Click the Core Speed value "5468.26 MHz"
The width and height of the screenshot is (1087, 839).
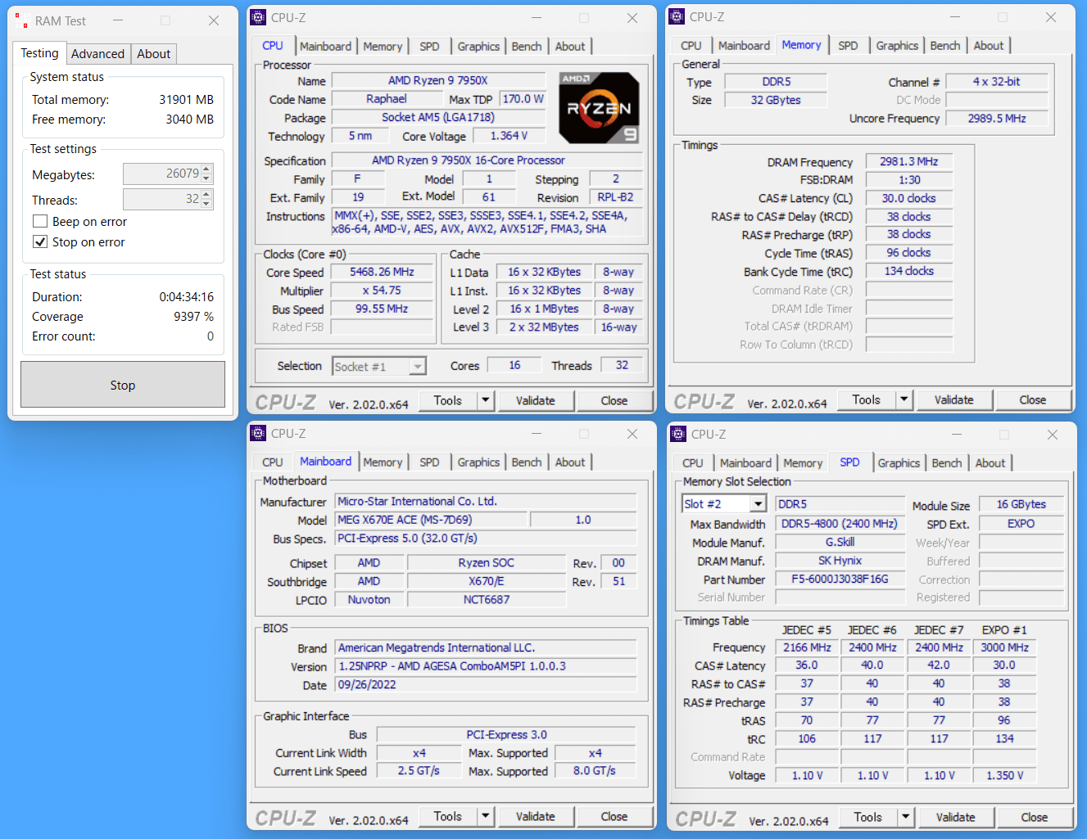point(382,272)
